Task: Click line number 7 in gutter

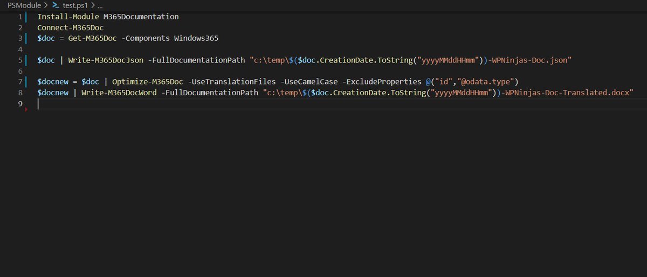Action: pyautogui.click(x=20, y=82)
